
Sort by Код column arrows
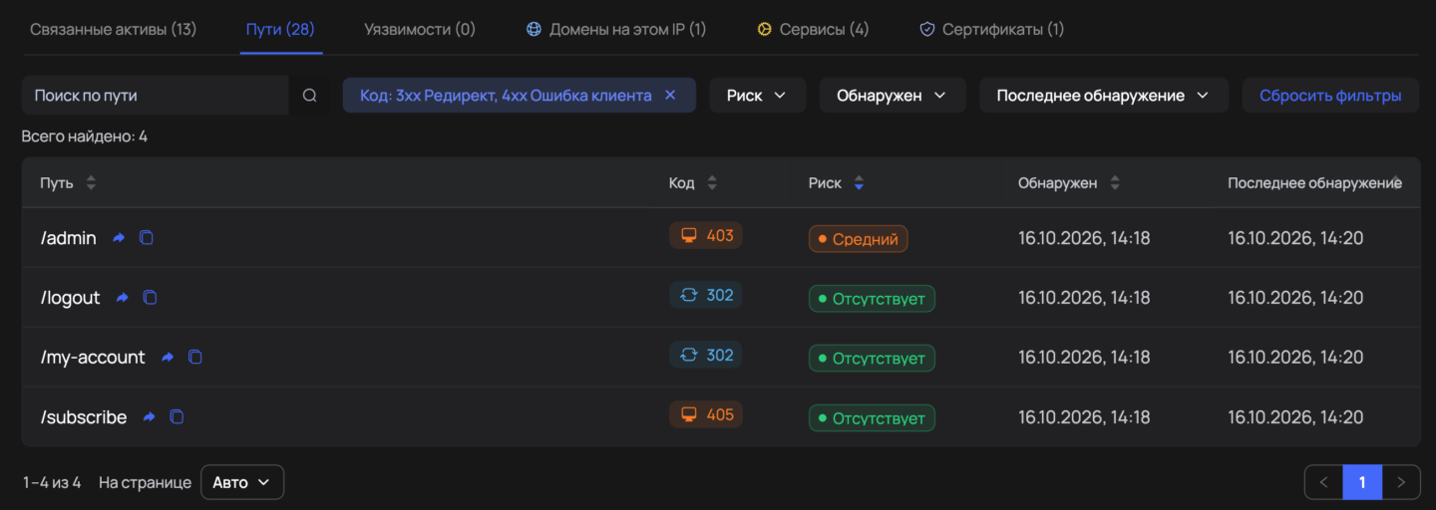coord(712,183)
